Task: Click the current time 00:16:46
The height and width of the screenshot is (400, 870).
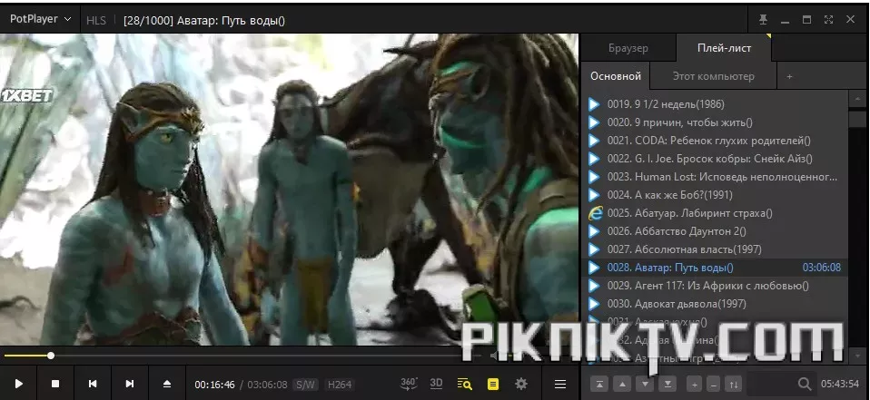Action: pyautogui.click(x=214, y=385)
